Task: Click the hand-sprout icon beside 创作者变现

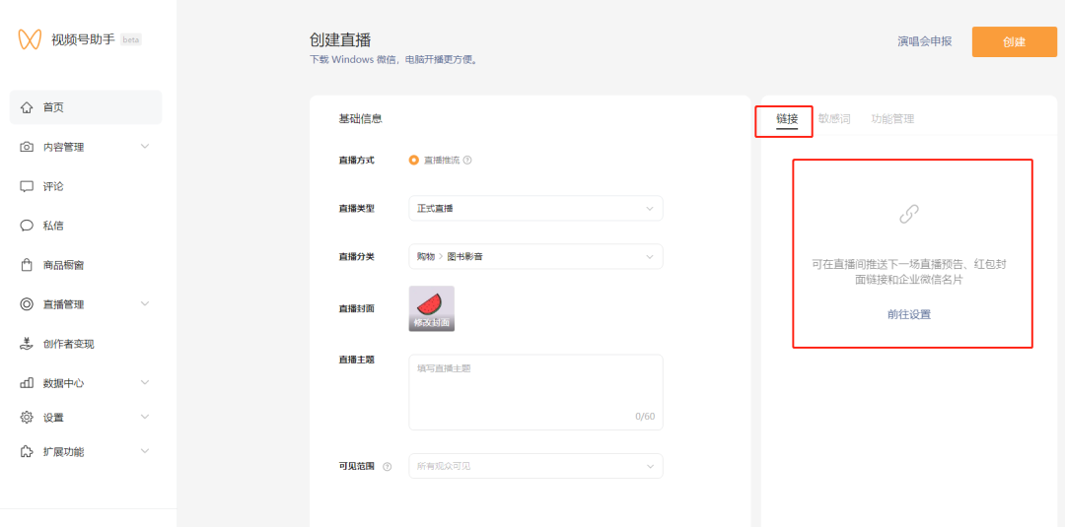Action: pos(27,344)
